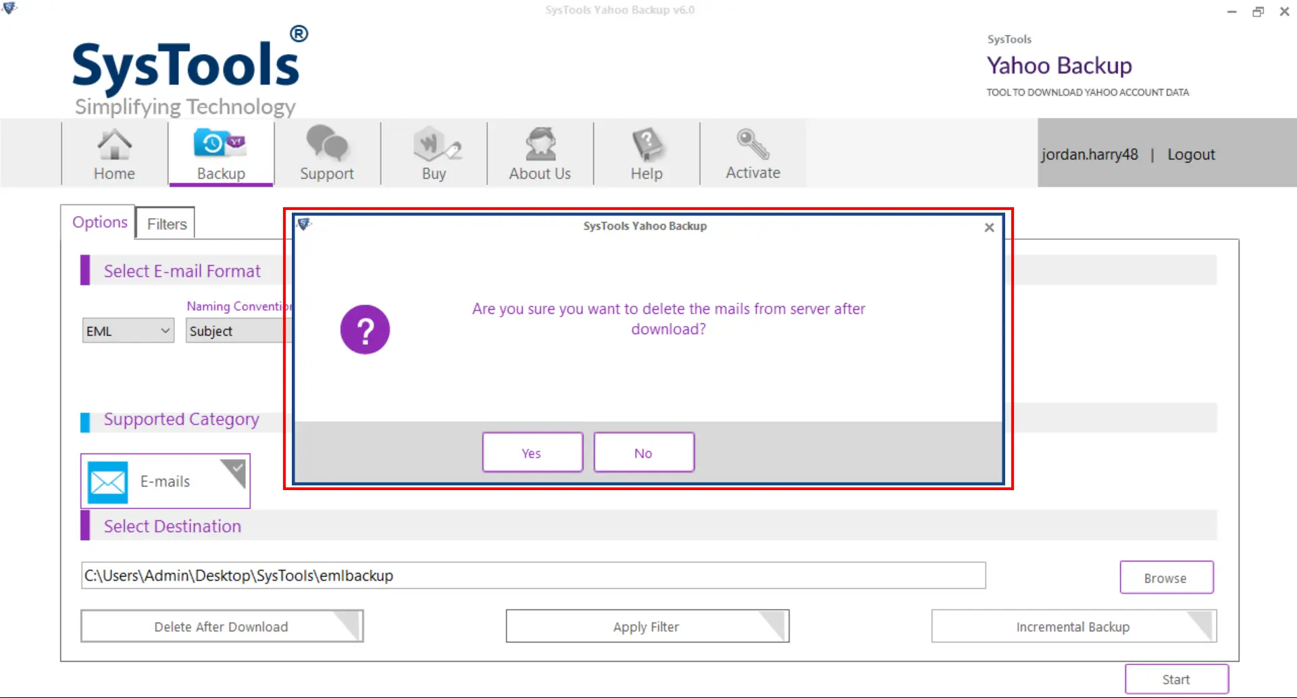
Task: Click the Start button
Action: (x=1176, y=679)
